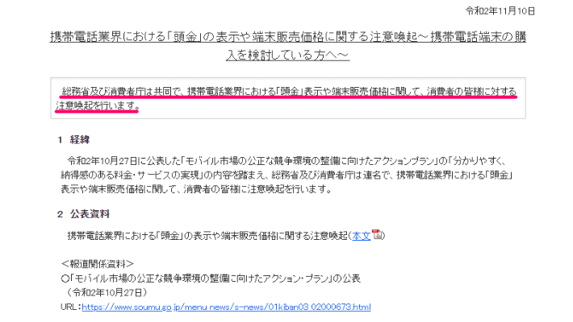Viewport: 573px width, 322px height.
Task: Select the section heading 2 公表資料
Action: point(84,214)
